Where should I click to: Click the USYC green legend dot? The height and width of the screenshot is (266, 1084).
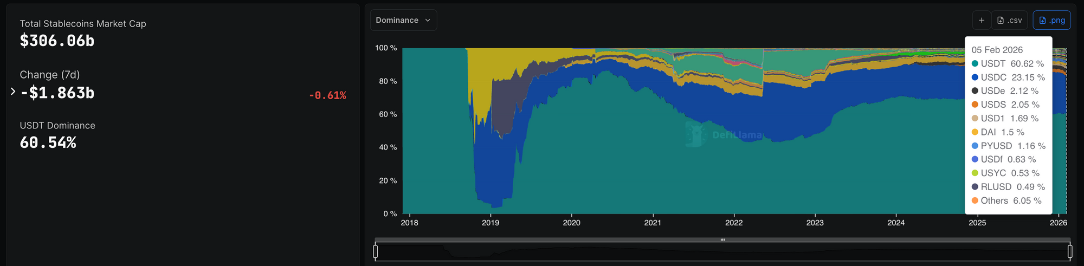coord(975,173)
